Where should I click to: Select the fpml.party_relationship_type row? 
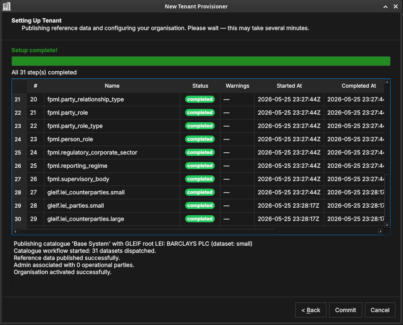[85, 100]
